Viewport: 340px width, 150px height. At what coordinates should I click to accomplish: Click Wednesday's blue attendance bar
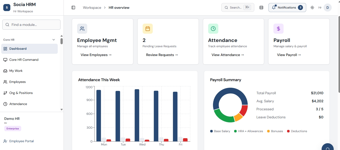coord(137,115)
